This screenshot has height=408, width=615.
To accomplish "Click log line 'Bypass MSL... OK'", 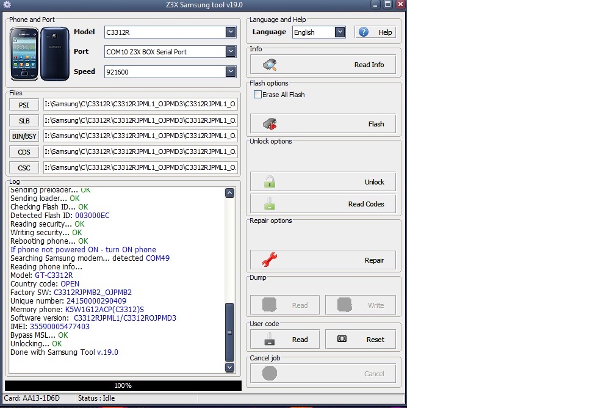I will 39,335.
